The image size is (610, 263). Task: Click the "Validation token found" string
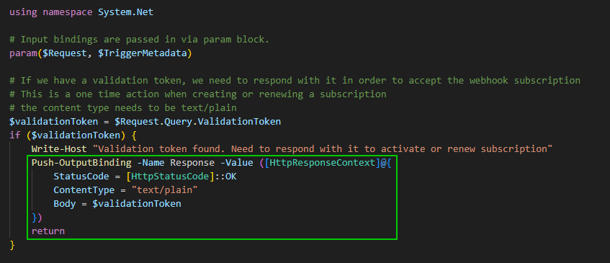point(326,148)
